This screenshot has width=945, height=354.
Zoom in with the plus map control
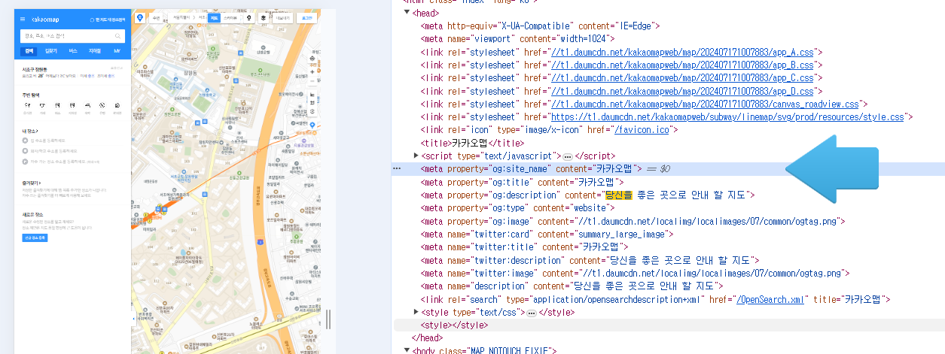click(312, 72)
